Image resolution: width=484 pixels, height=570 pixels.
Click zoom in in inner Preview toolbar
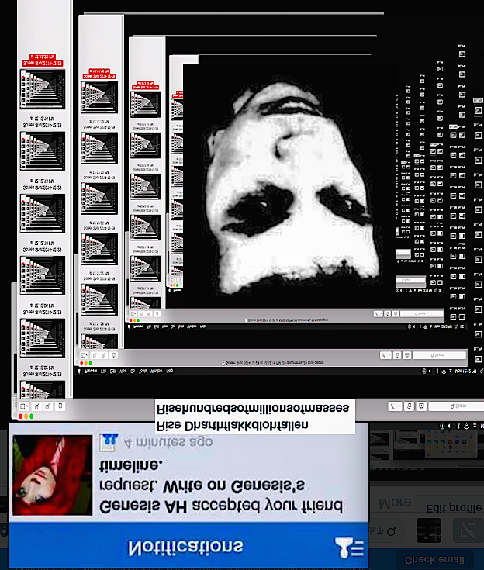(x=149, y=313)
